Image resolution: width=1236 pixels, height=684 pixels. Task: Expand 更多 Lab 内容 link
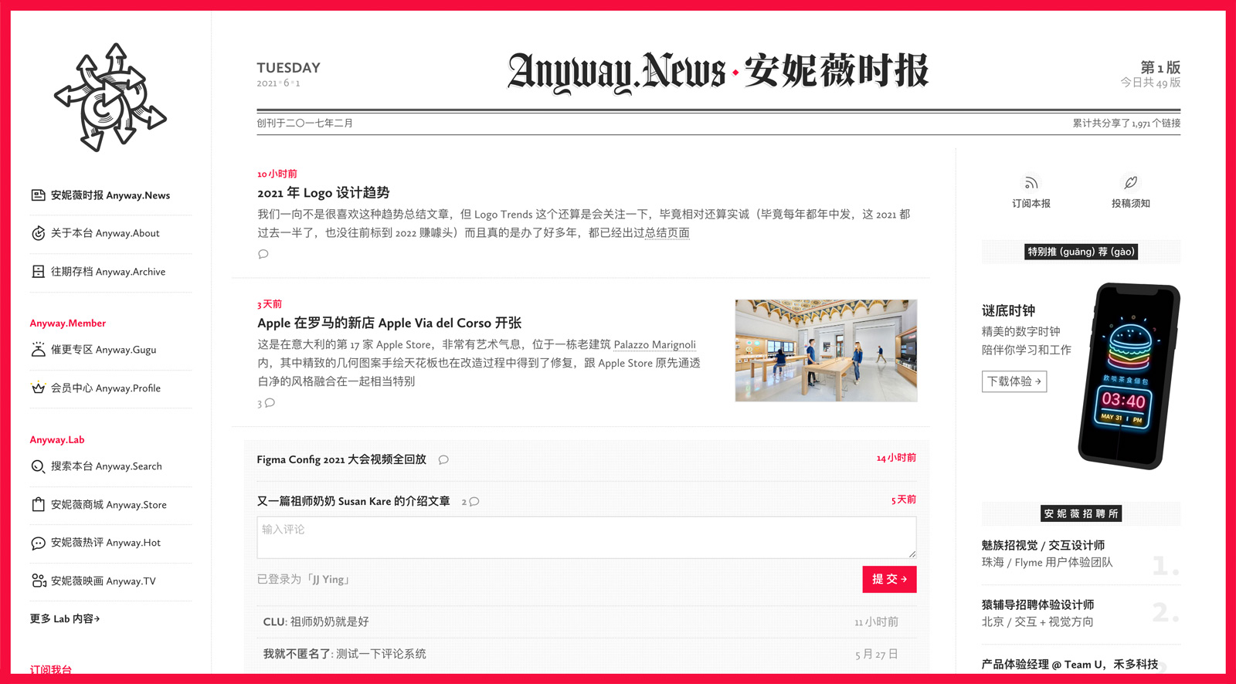pyautogui.click(x=65, y=618)
